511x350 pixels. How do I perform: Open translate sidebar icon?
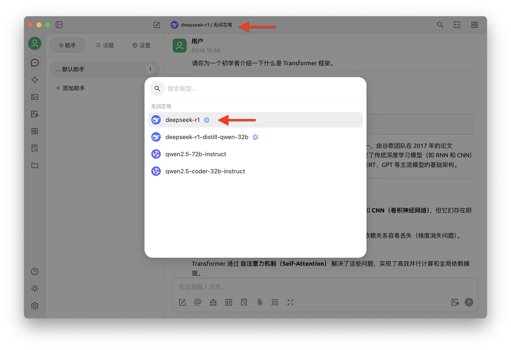pos(35,114)
